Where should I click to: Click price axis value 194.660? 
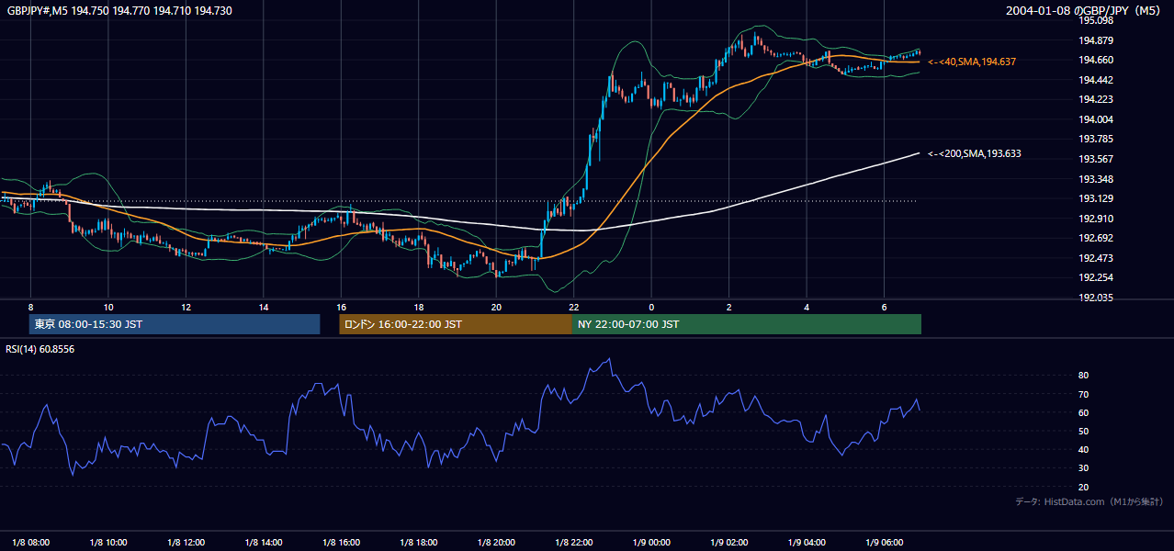point(1096,60)
